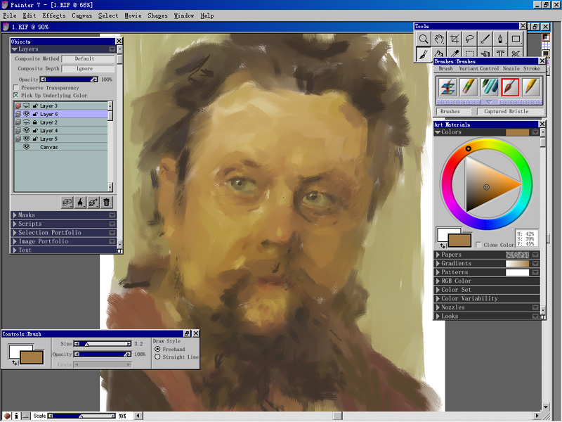The image size is (562, 422).
Task: Click the Scale zoom slider at the bottom
Action: pos(81,416)
